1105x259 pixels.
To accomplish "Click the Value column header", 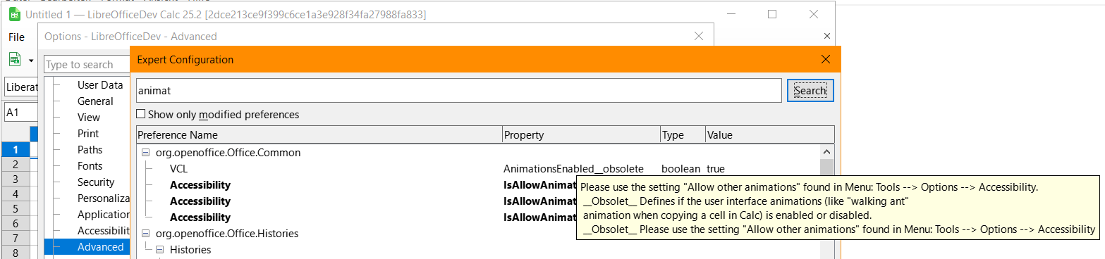I will [x=769, y=134].
